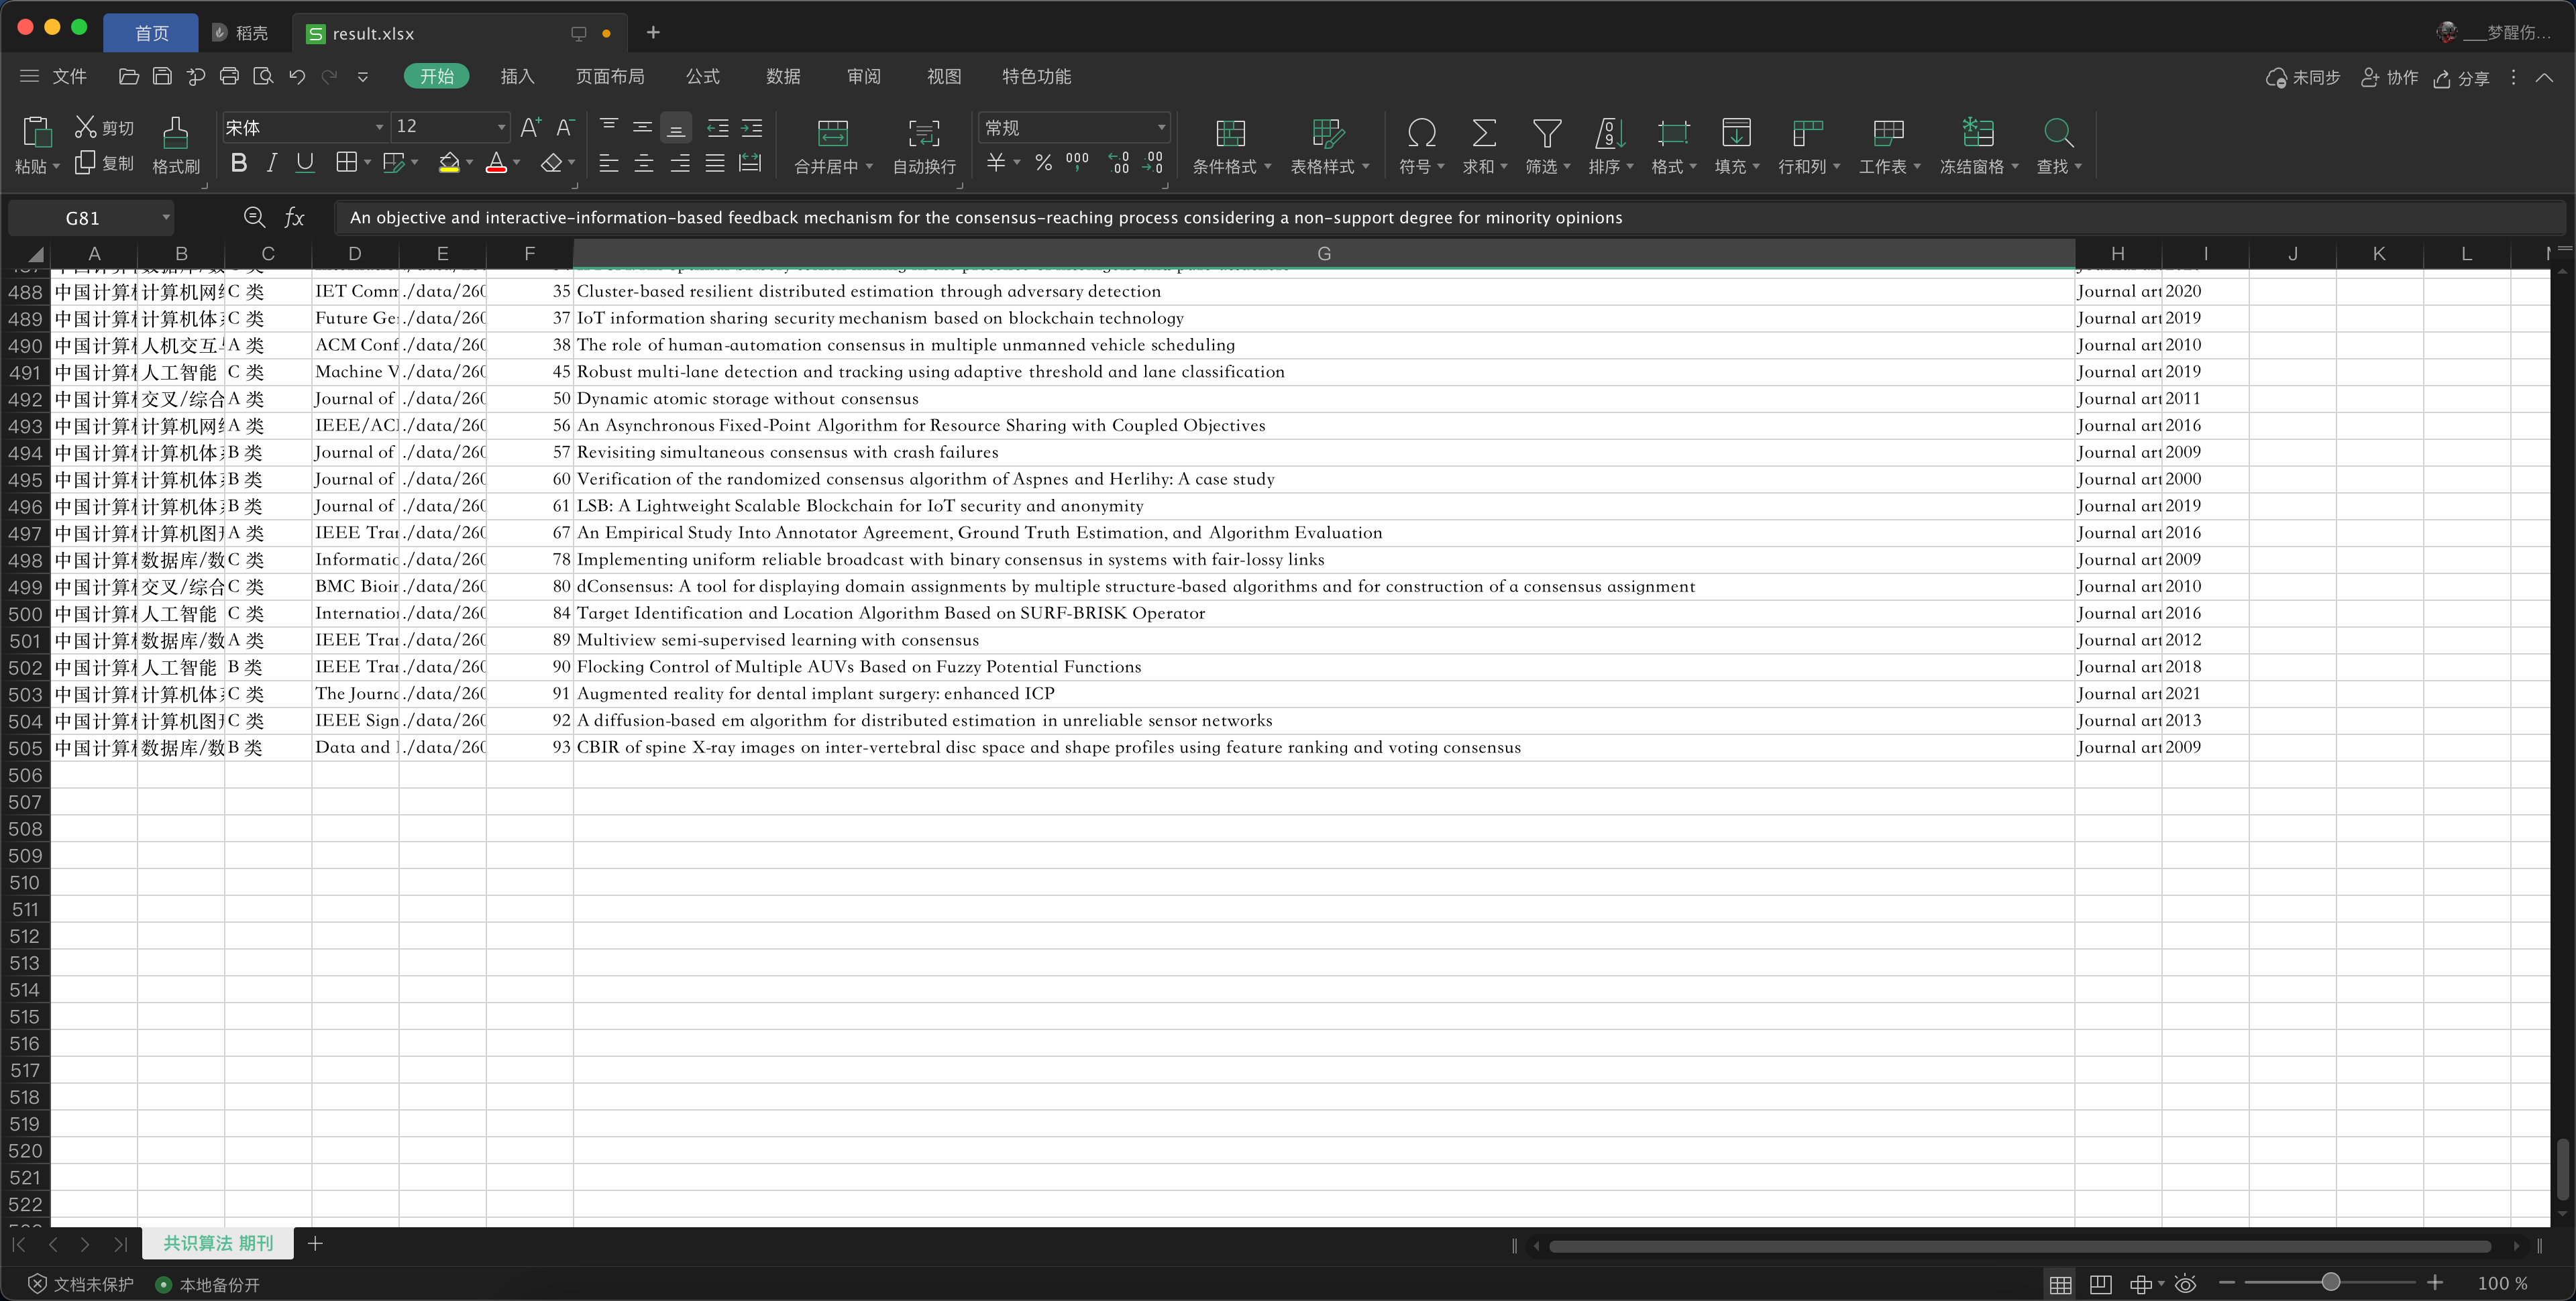This screenshot has height=1301, width=2576.
Task: Click the 协作 collaborate button
Action: point(2389,78)
